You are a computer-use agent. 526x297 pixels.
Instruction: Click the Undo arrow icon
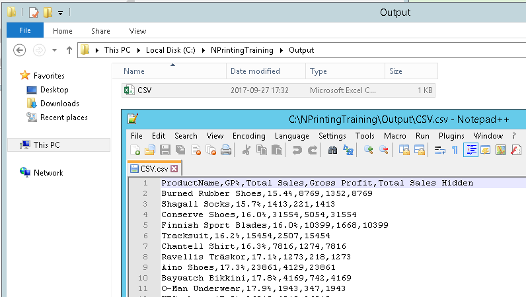[297, 150]
